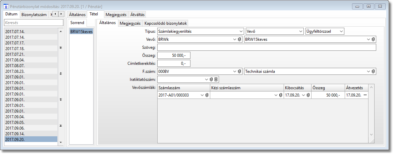393x154 pixels.
Task: Click the paperclip icon in the Kézi számlaszám cell
Action: point(280,95)
